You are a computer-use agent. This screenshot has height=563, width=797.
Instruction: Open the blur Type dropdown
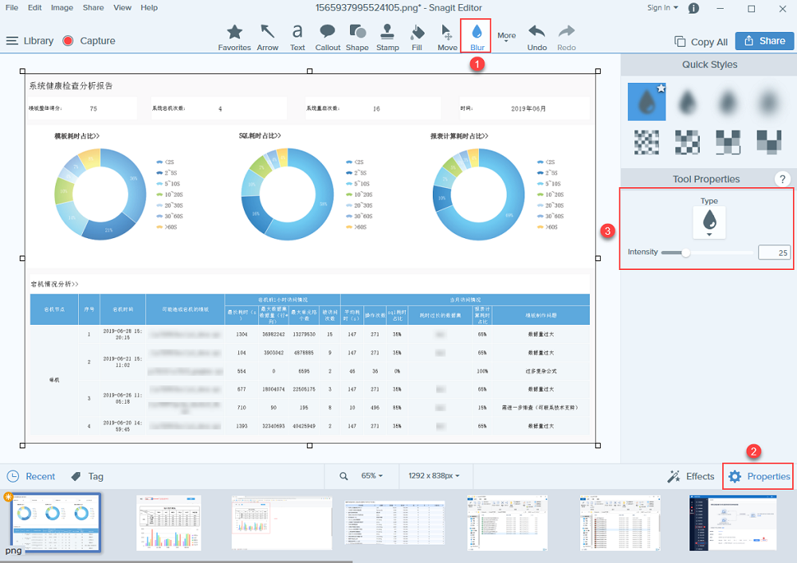click(x=709, y=224)
